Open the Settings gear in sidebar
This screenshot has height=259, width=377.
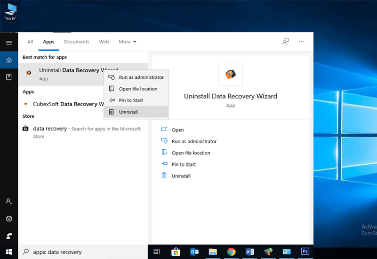[x=9, y=219]
